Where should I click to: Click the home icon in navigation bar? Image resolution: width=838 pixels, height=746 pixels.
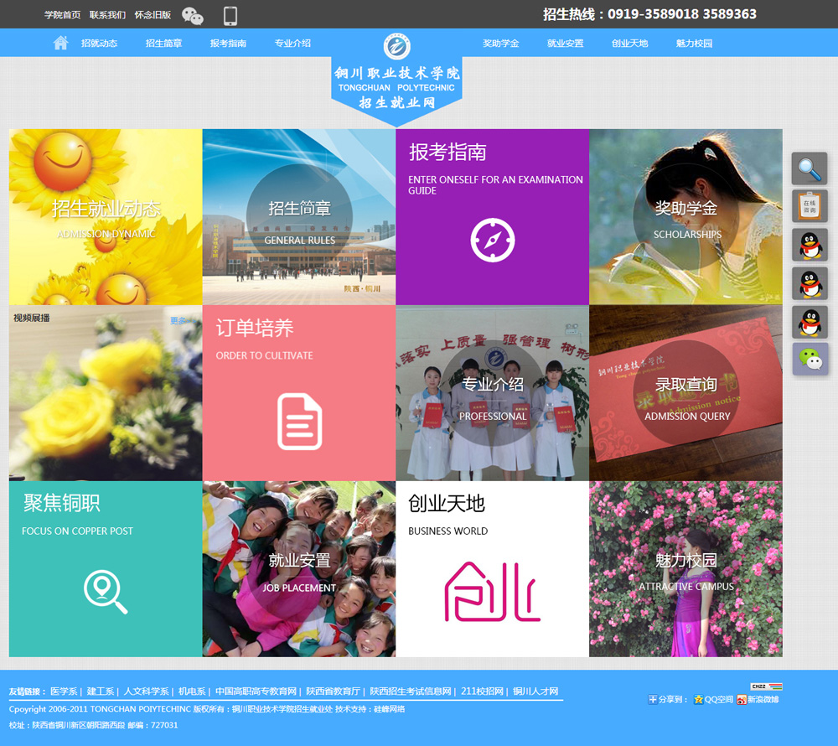coord(60,43)
